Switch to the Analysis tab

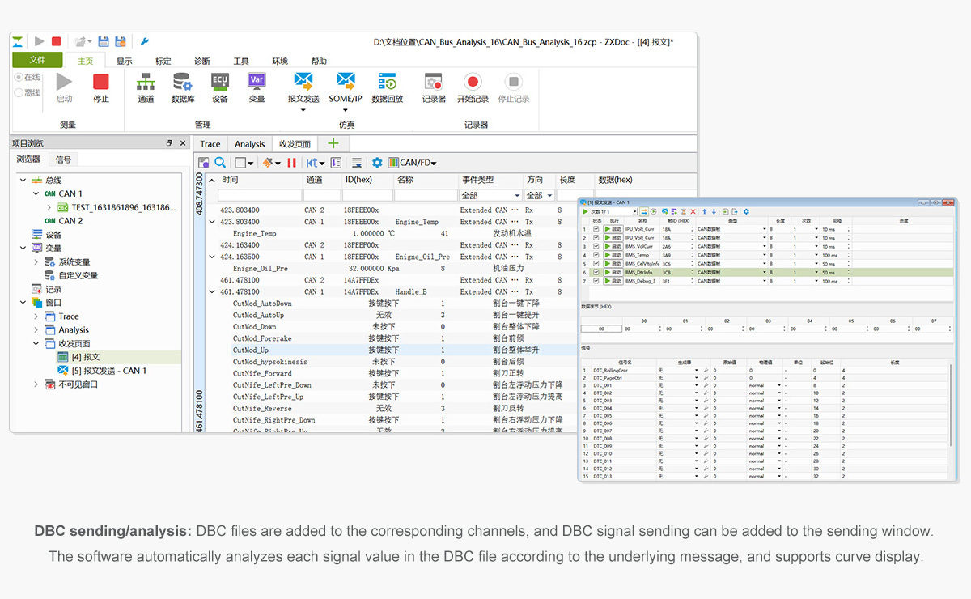click(249, 144)
